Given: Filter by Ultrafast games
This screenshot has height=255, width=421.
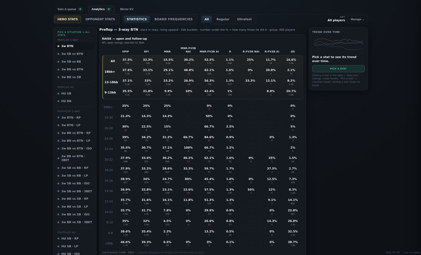Looking at the screenshot, I should point(244,19).
